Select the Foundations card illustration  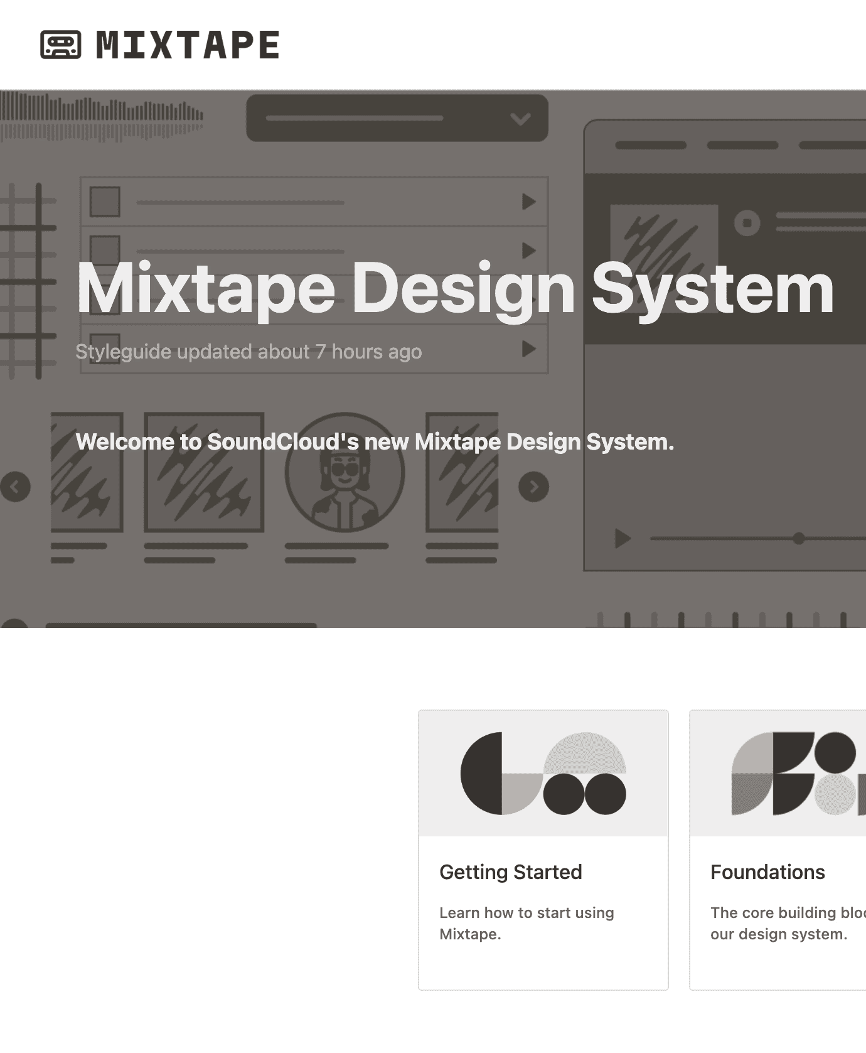(x=778, y=774)
